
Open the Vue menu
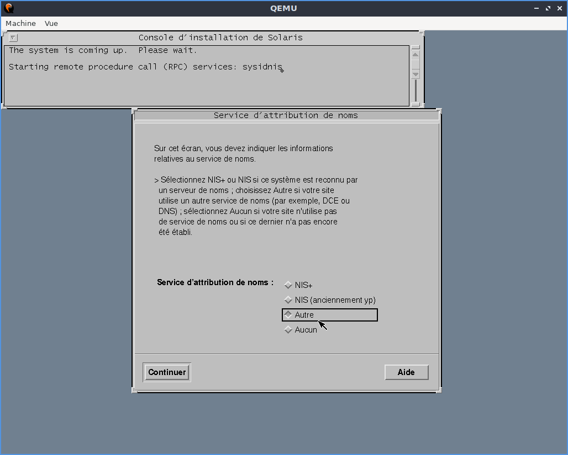pyautogui.click(x=51, y=24)
